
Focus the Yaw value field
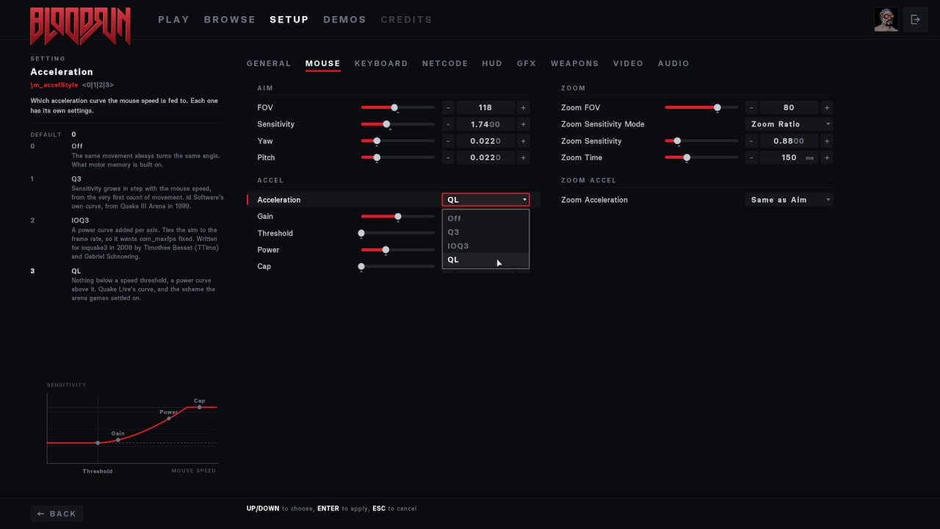485,141
